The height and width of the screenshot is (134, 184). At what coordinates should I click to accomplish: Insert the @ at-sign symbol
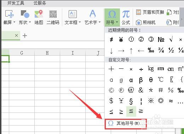131,90
